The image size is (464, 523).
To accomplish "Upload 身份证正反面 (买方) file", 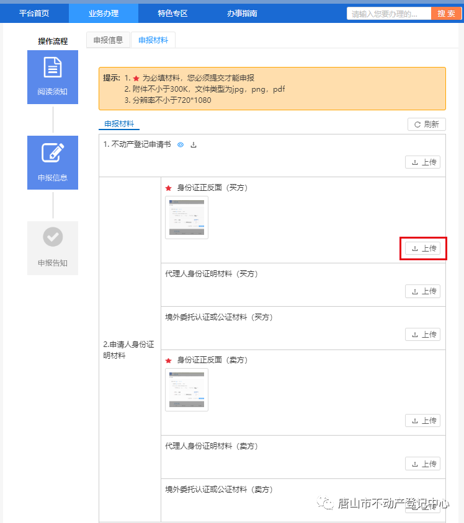I will coord(423,248).
